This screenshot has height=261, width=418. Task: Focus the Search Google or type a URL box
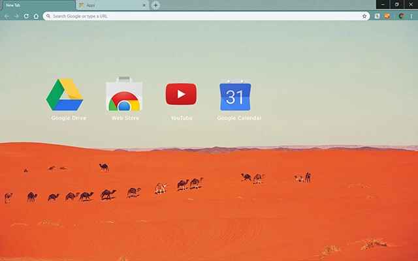point(206,16)
